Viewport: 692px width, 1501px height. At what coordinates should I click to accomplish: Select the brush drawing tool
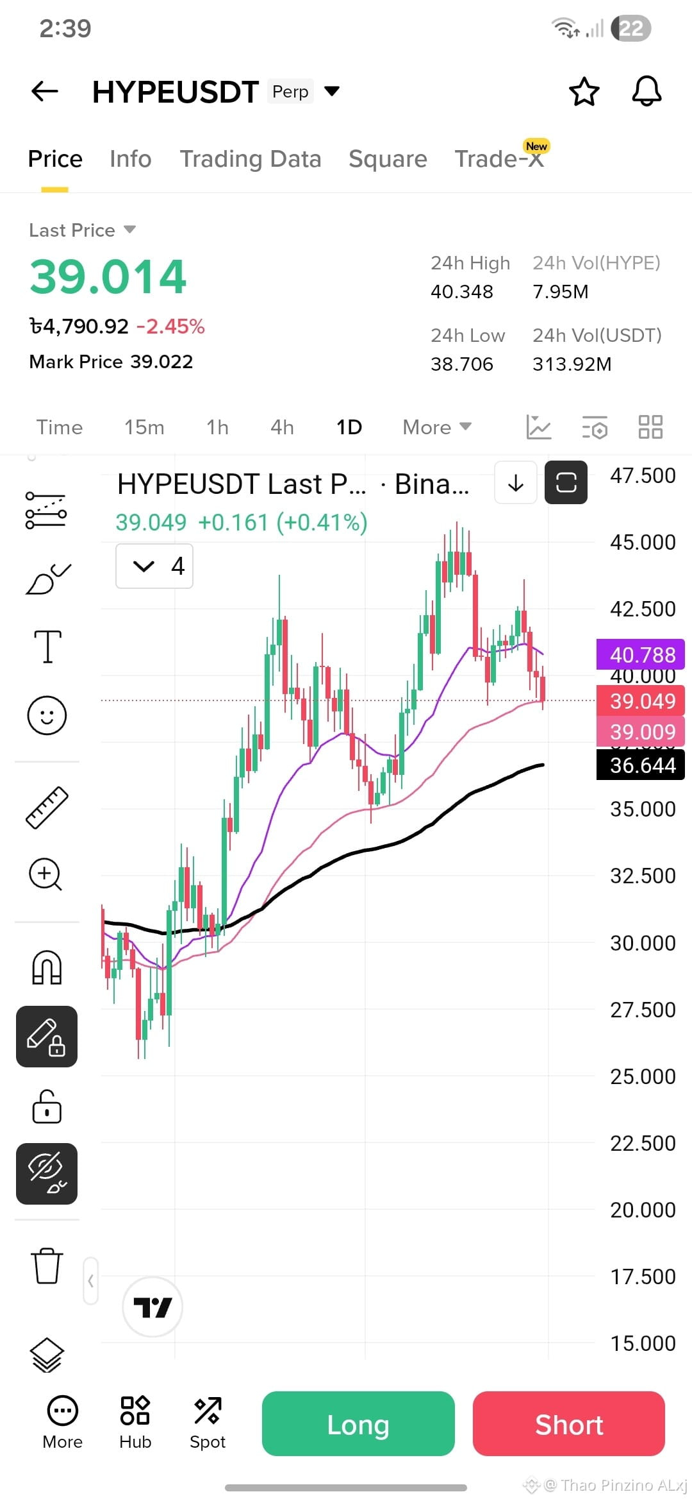(x=47, y=579)
